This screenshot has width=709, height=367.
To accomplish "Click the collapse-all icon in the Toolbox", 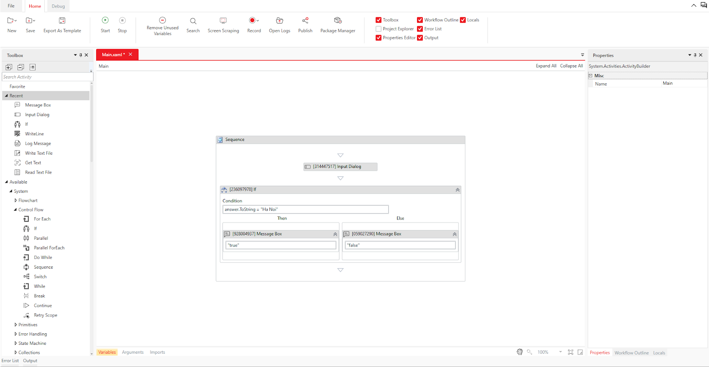I will point(20,67).
